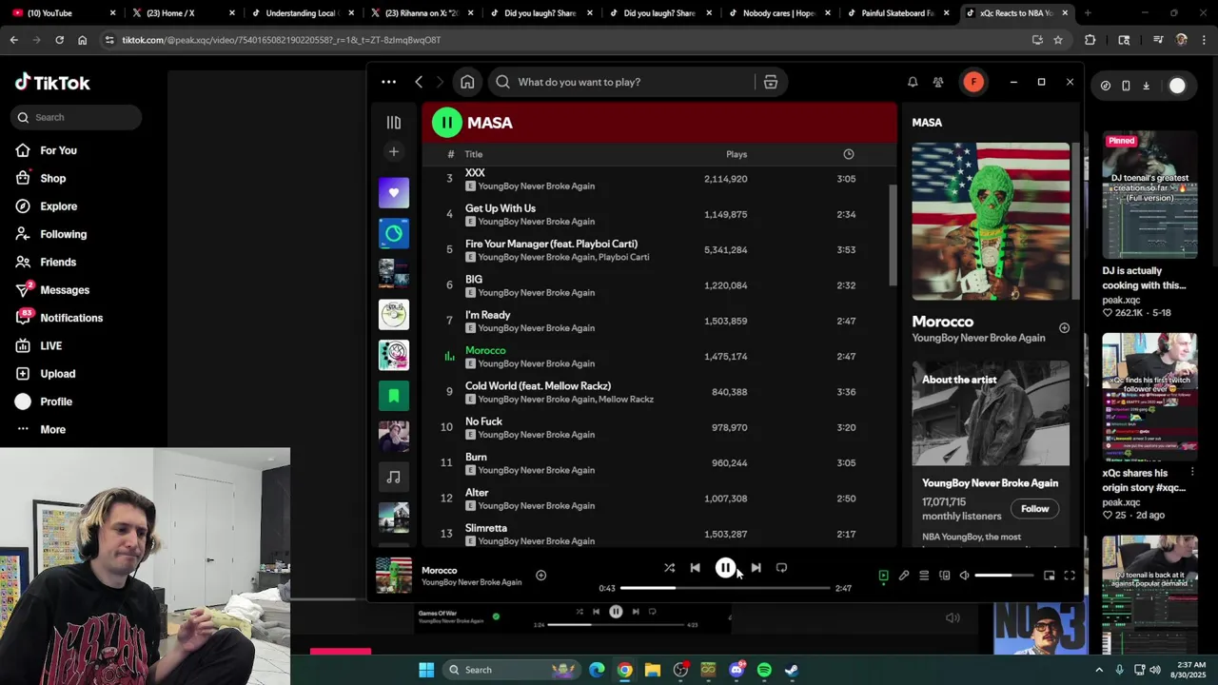This screenshot has height=685, width=1218.
Task: Open Liked Songs heart playlist
Action: point(394,193)
